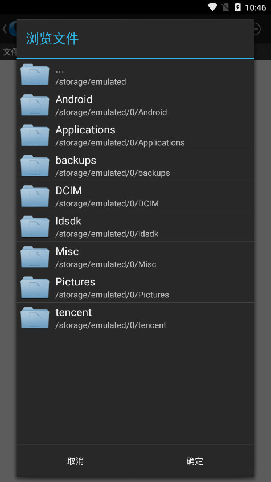271x482 pixels.
Task: Select the /storage/emulated/0/DCIM path text
Action: [107, 203]
